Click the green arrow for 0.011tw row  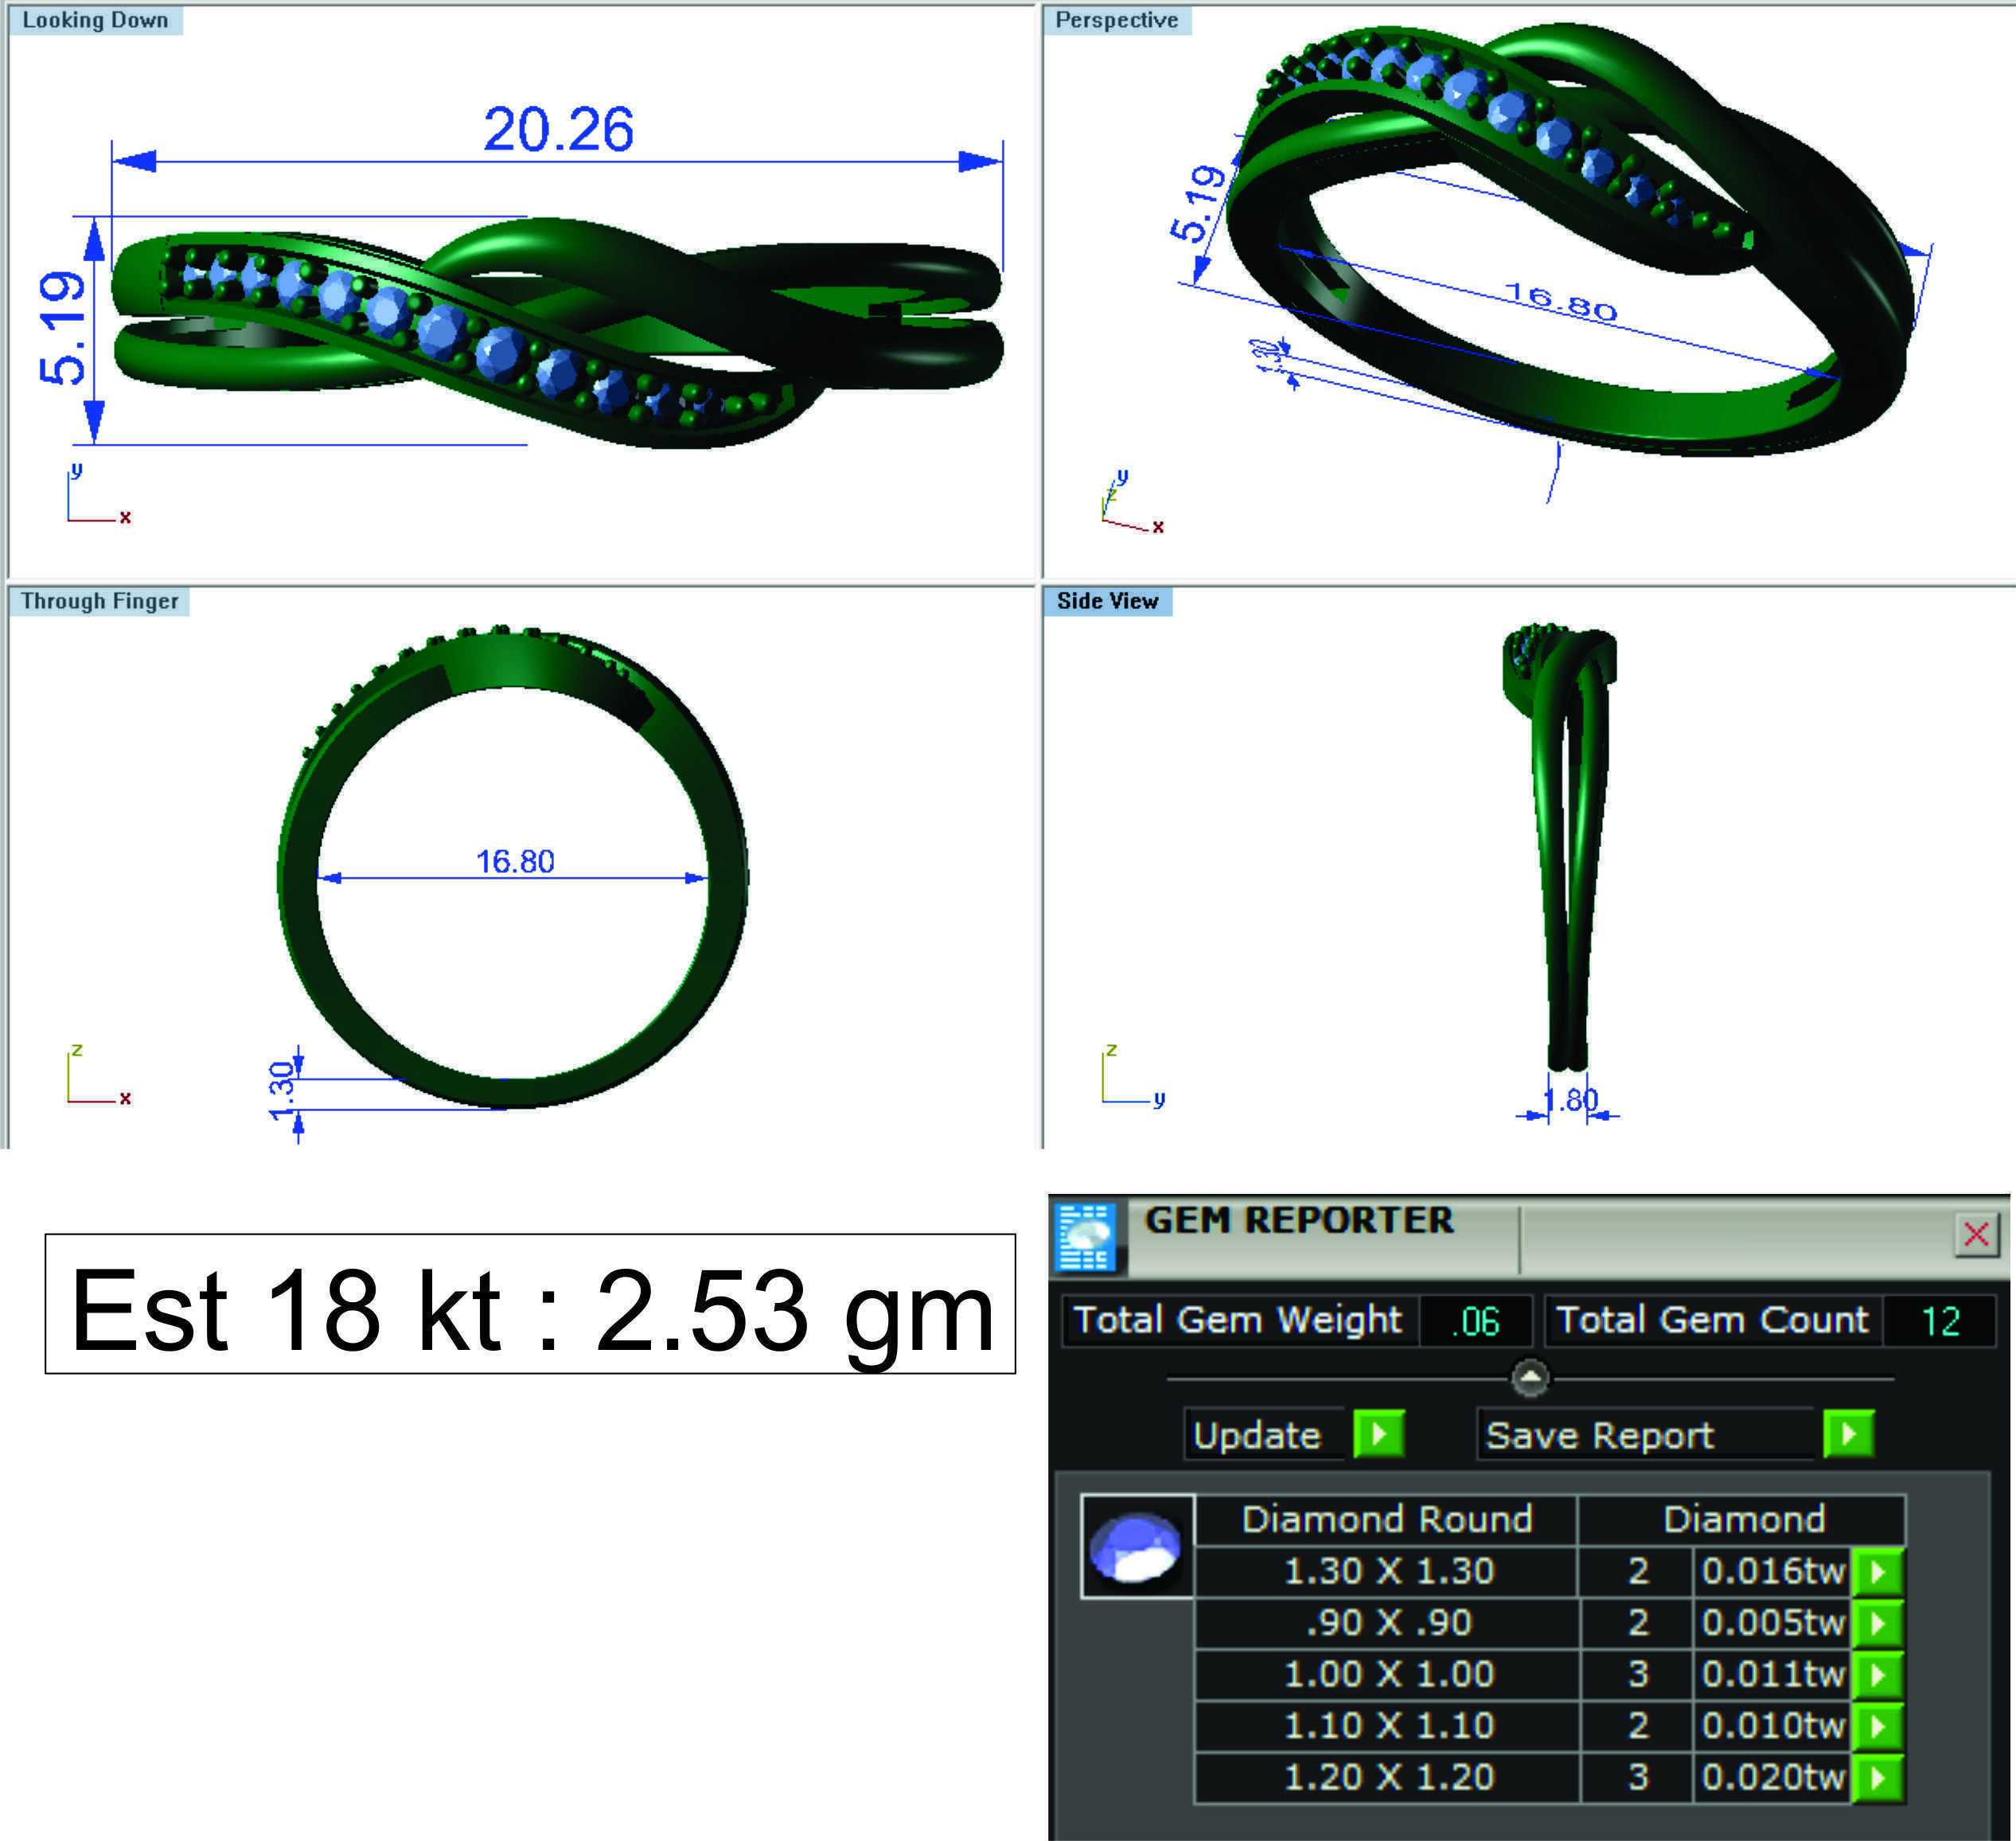pyautogui.click(x=1877, y=1675)
